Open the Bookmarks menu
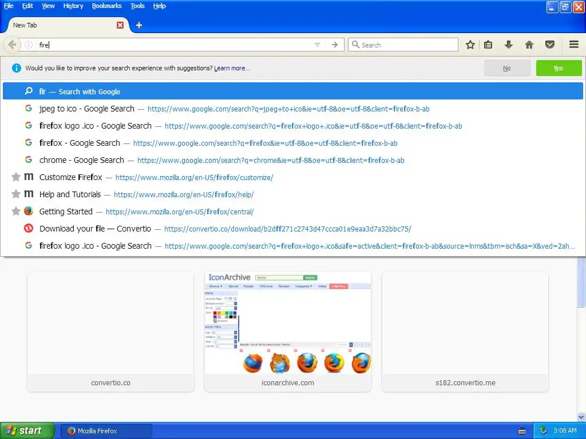586x439 pixels. point(107,6)
